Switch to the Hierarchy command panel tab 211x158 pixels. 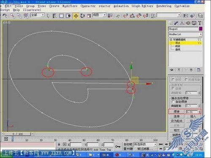(x=182, y=23)
